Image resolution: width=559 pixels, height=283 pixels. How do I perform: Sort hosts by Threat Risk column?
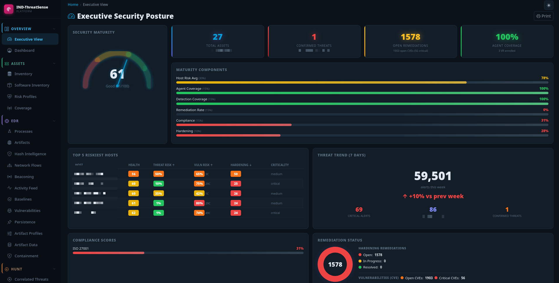(164, 165)
